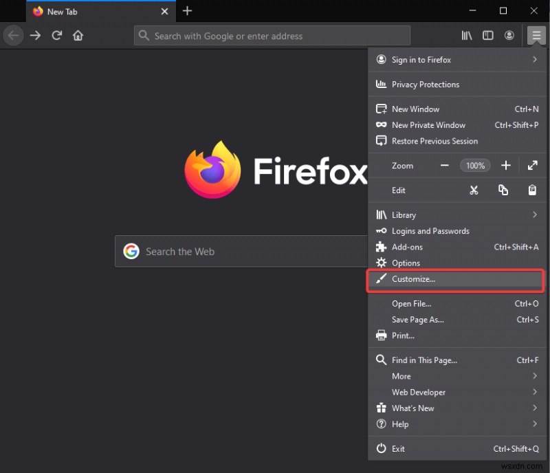Viewport: 550px width, 473px height.
Task: Select the Cut icon in Edit row
Action: click(474, 190)
